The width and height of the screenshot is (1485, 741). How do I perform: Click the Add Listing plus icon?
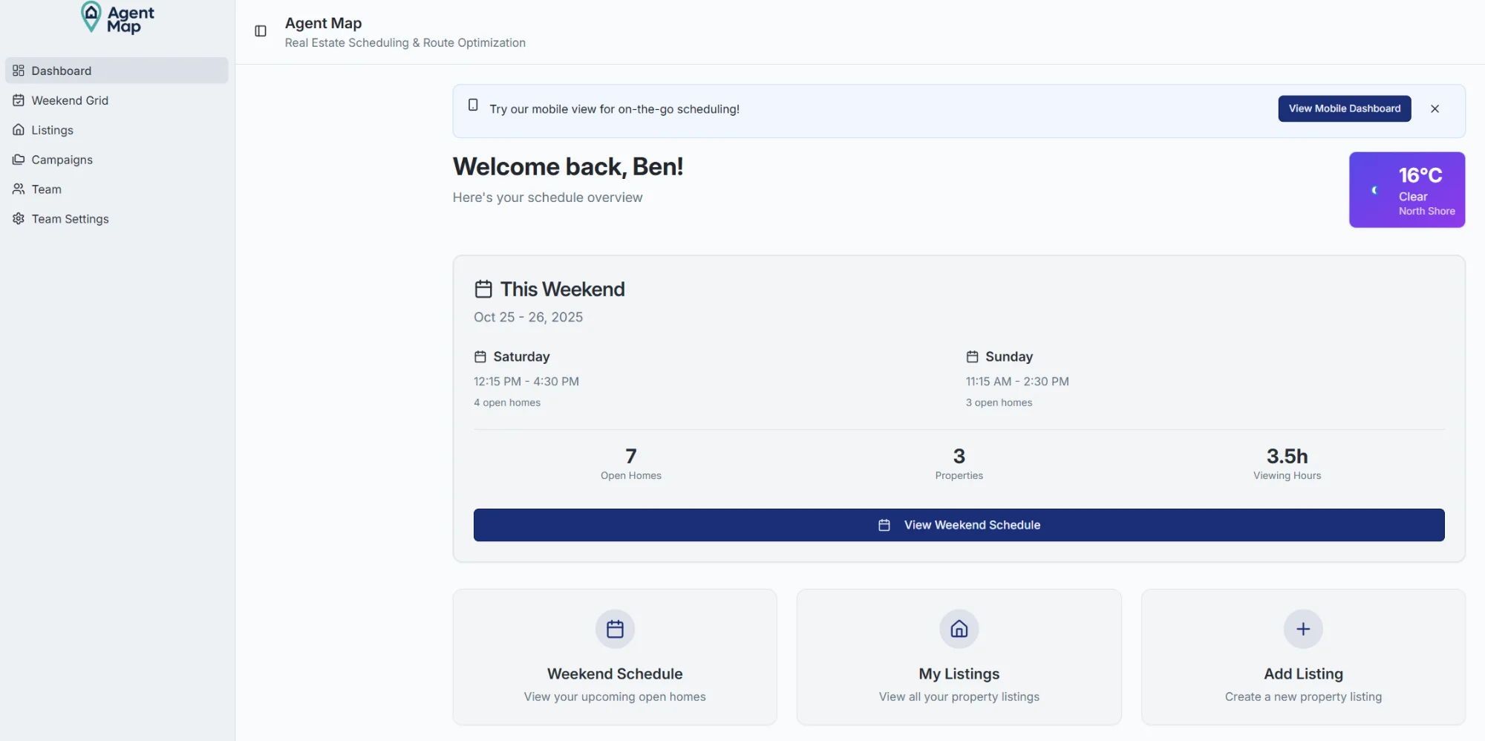coord(1302,630)
